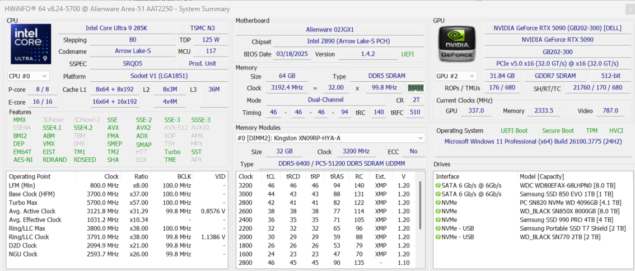Click the 31.84 GB video memory value
The width and height of the screenshot is (635, 271).
[x=502, y=76]
